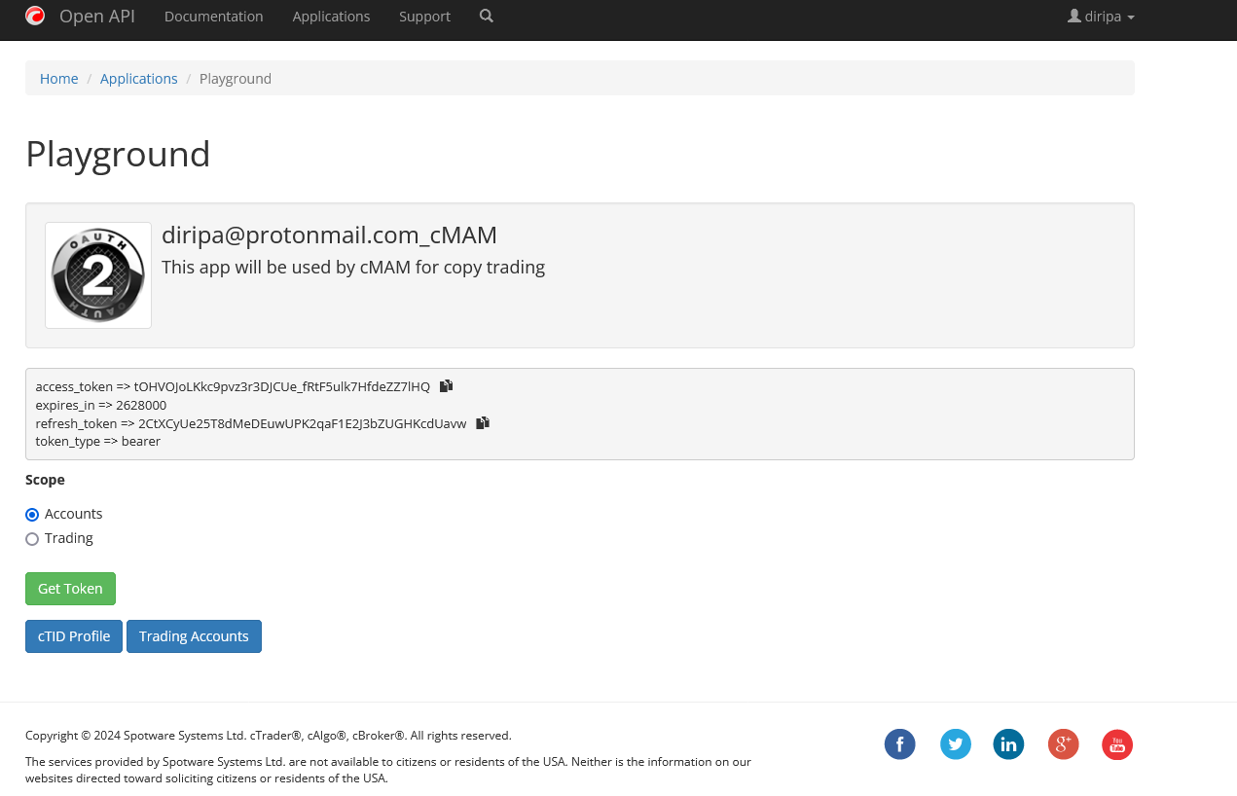Click the cTID Profile button
This screenshot has width=1237, height=796.
[74, 636]
